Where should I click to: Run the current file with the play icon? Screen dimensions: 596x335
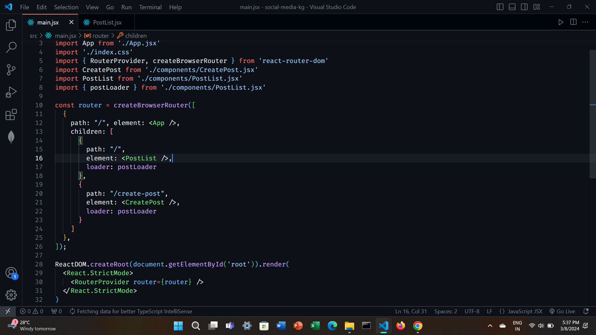pyautogui.click(x=561, y=22)
